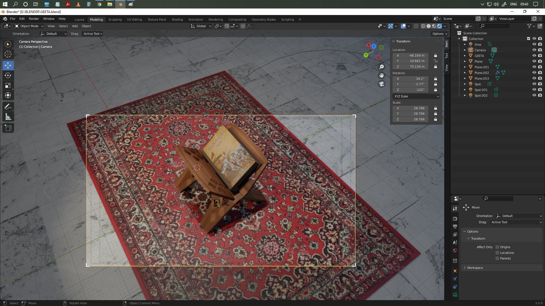Screen dimensions: 545x306
Task: Enable the Affect Only Origins checkbox
Action: 497,247
